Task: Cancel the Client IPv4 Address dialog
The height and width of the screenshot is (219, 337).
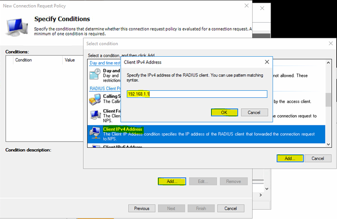Action: point(254,112)
